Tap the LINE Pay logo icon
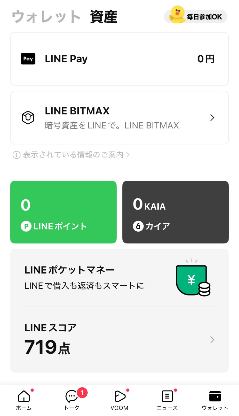Viewport: 239px width, 416px height. [x=28, y=59]
